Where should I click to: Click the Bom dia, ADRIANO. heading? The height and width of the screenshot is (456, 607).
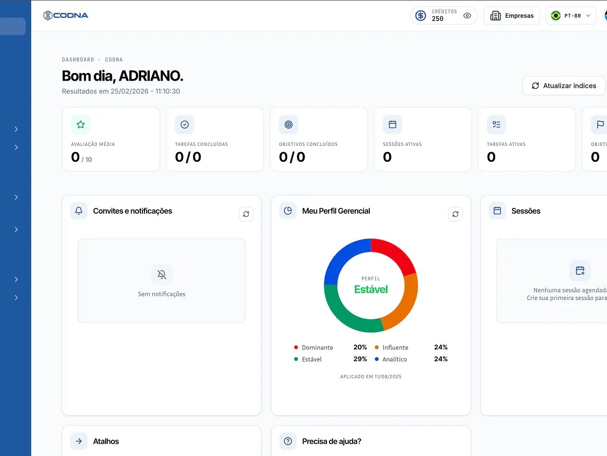click(x=122, y=76)
